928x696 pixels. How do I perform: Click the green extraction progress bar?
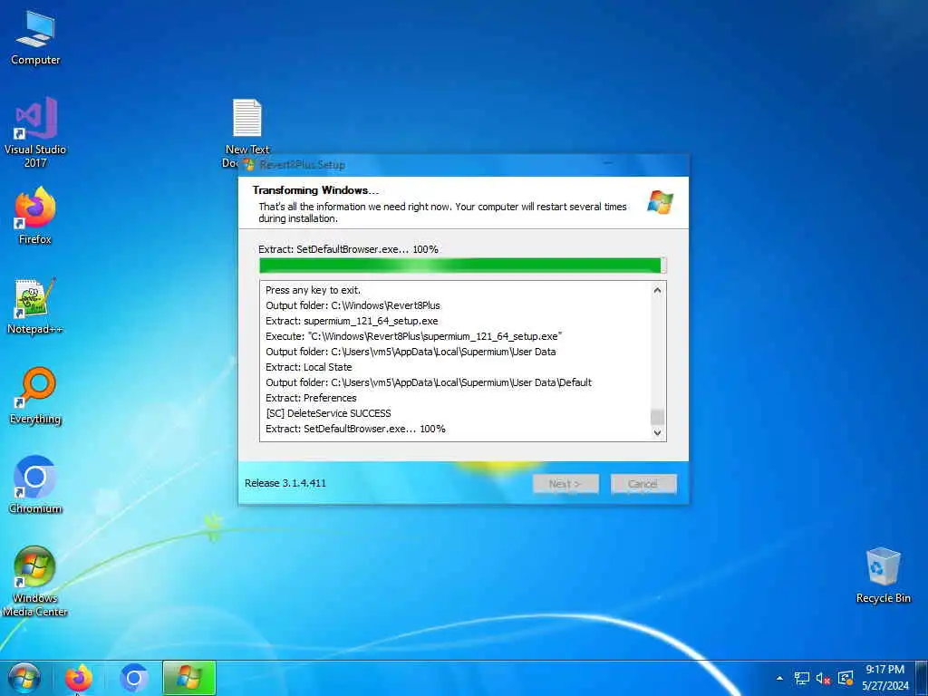(463, 266)
